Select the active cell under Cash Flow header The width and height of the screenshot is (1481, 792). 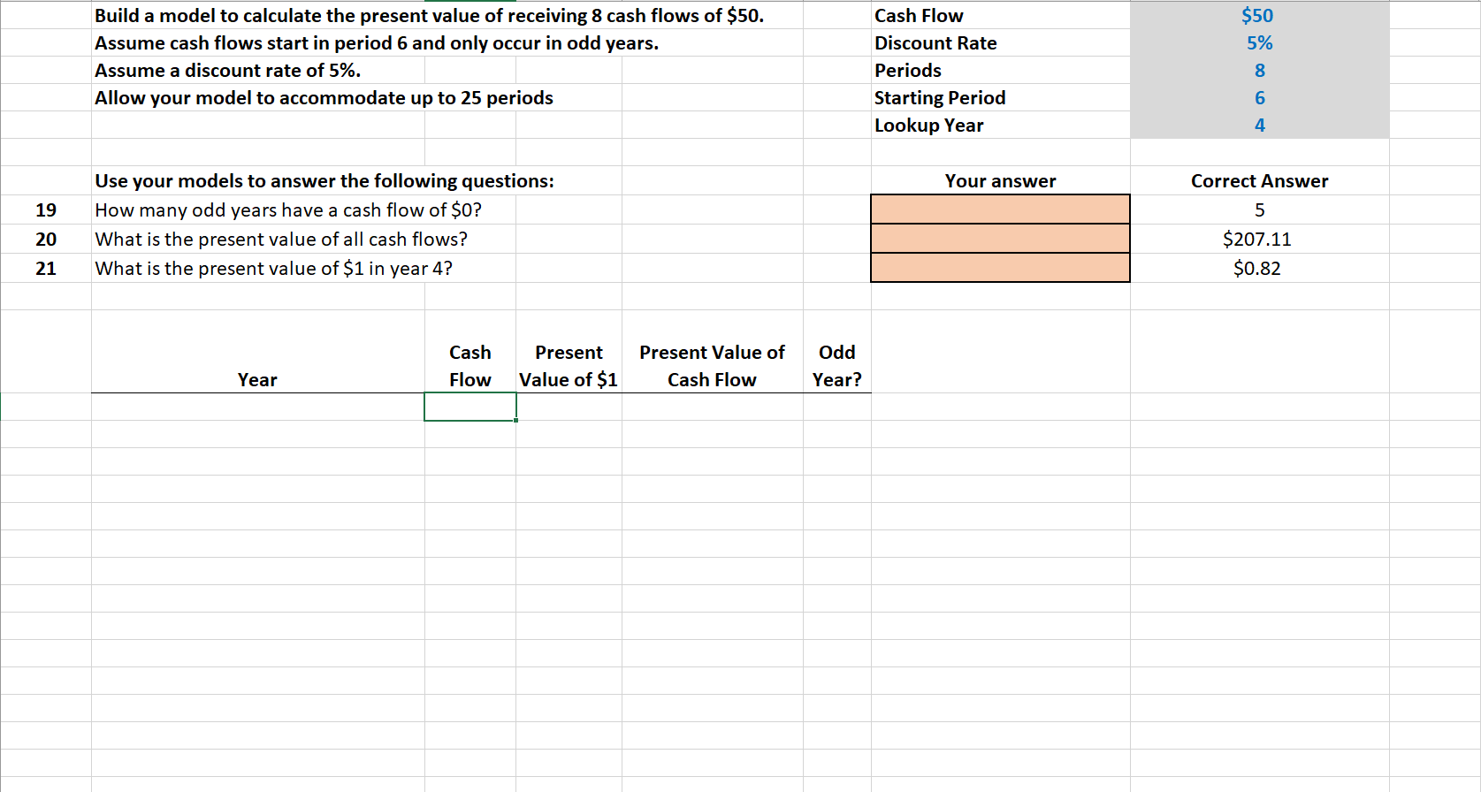click(x=469, y=407)
